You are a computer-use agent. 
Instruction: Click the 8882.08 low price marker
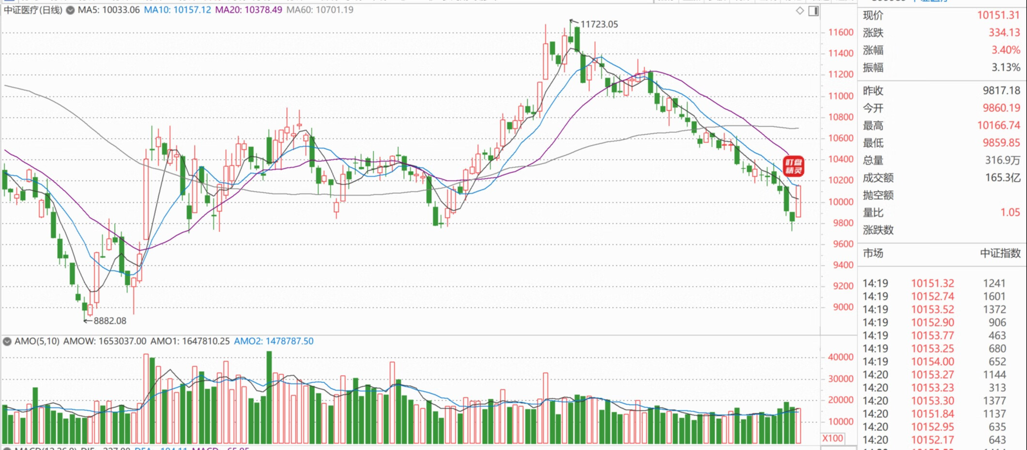tap(109, 320)
